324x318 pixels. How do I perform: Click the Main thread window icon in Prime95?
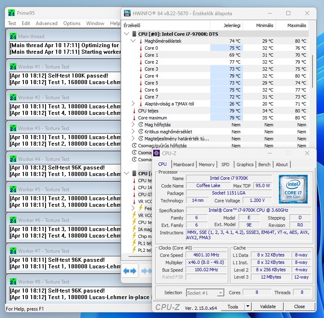(x=13, y=37)
